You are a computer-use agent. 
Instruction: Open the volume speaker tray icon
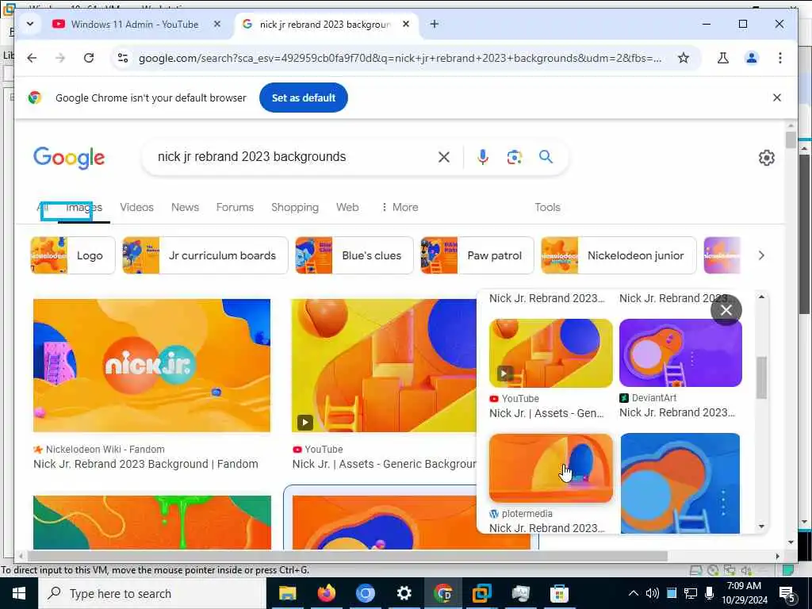[x=653, y=593]
